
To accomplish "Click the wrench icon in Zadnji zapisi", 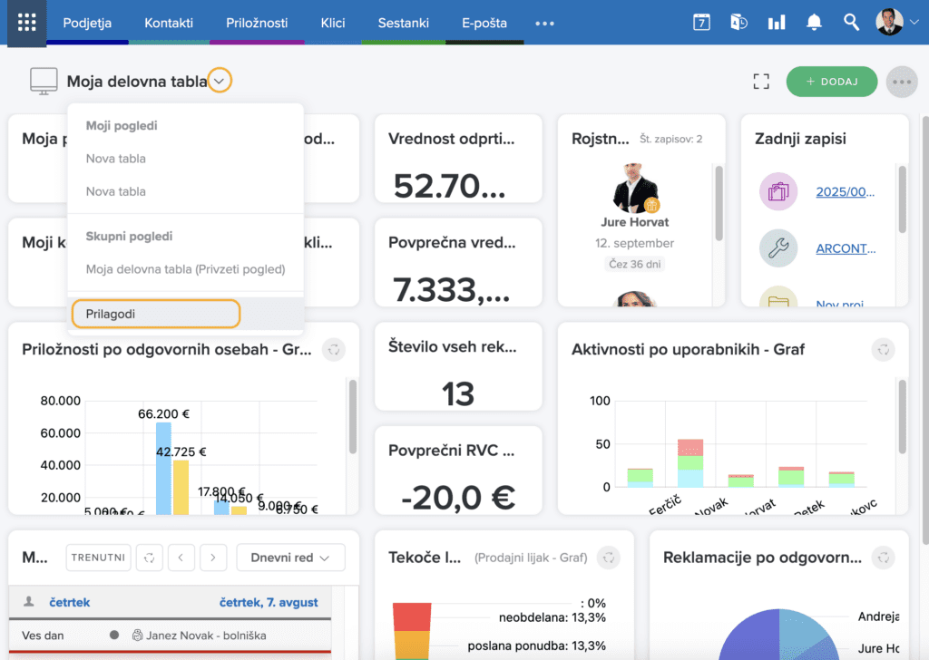I will tap(777, 248).
